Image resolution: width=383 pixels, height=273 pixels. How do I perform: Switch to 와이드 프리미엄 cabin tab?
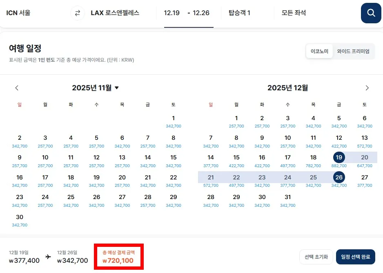click(353, 51)
